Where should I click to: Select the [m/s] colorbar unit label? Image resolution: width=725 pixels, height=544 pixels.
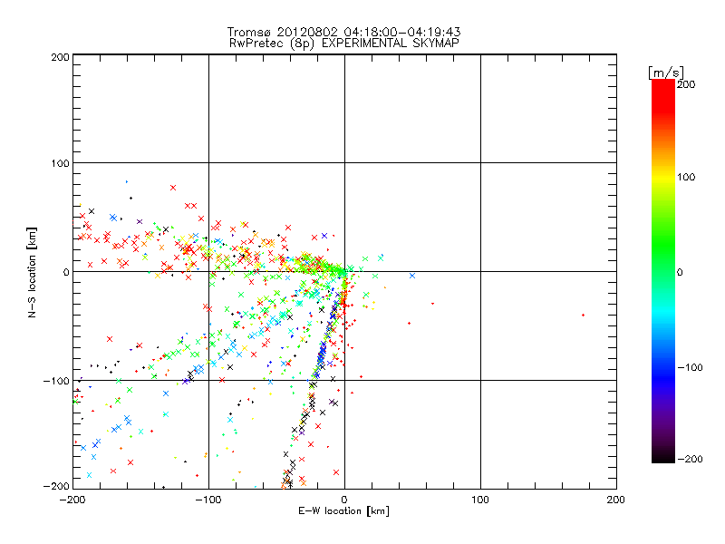665,73
